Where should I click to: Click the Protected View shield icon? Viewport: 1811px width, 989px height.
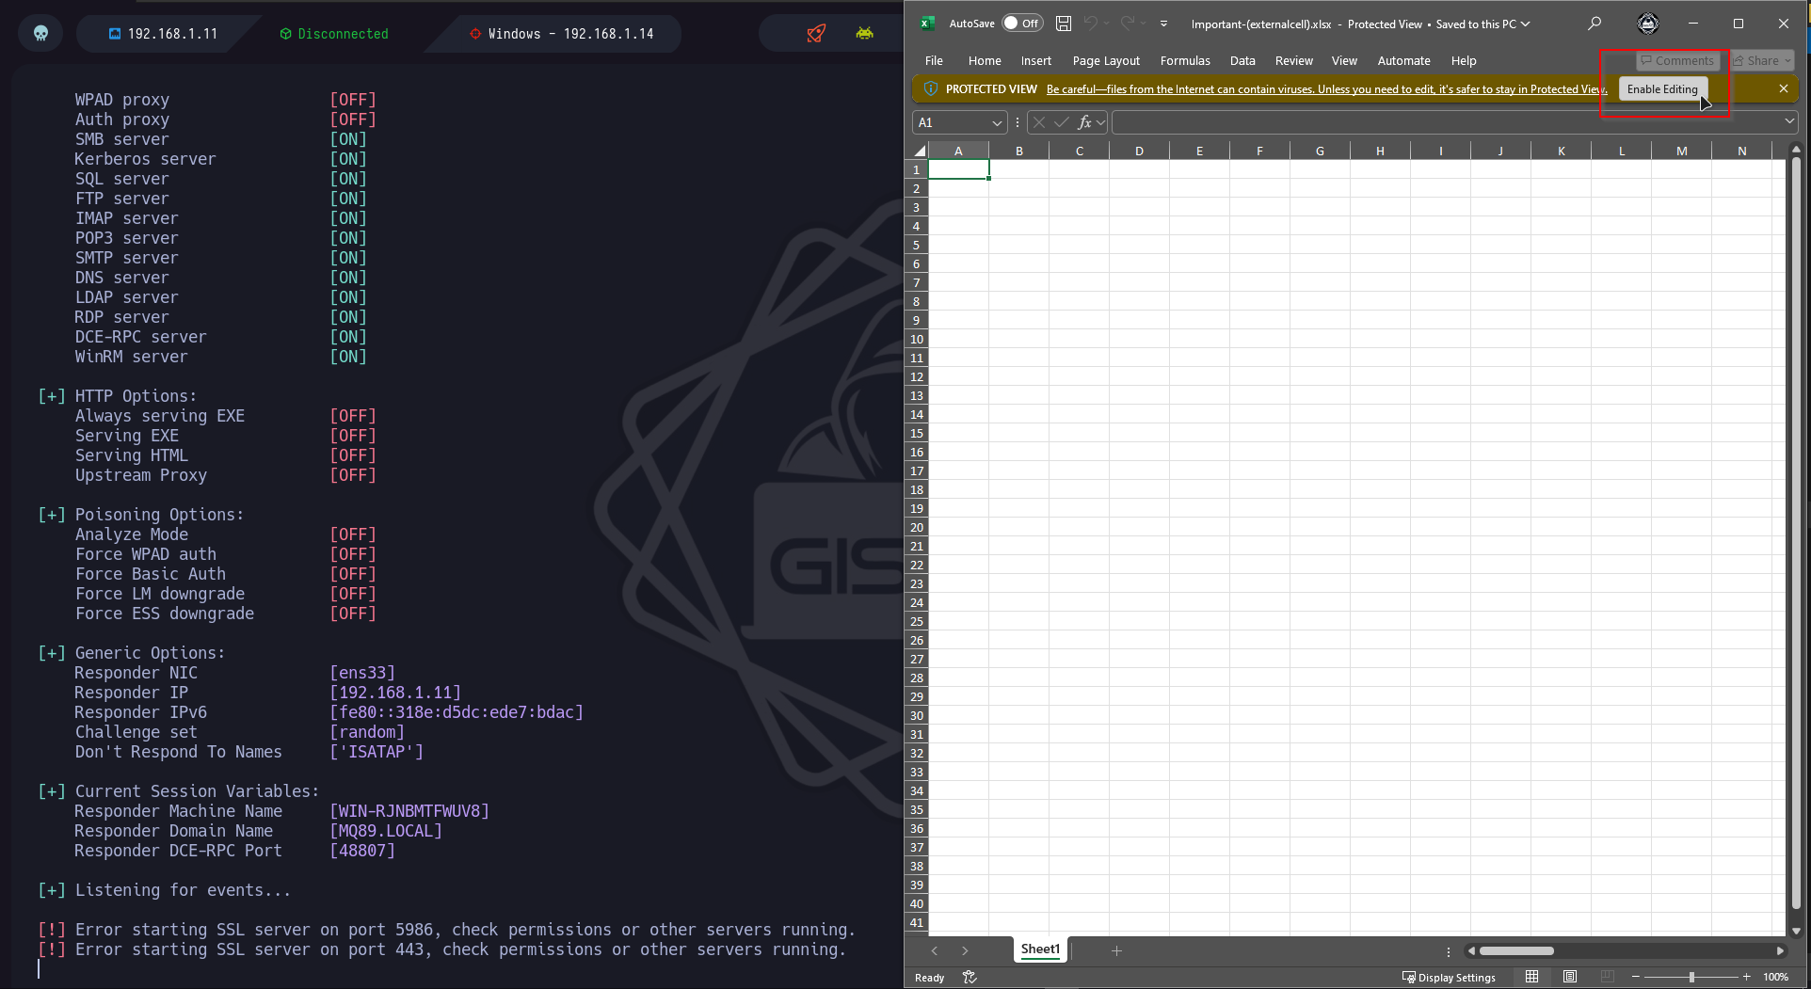[x=931, y=88]
